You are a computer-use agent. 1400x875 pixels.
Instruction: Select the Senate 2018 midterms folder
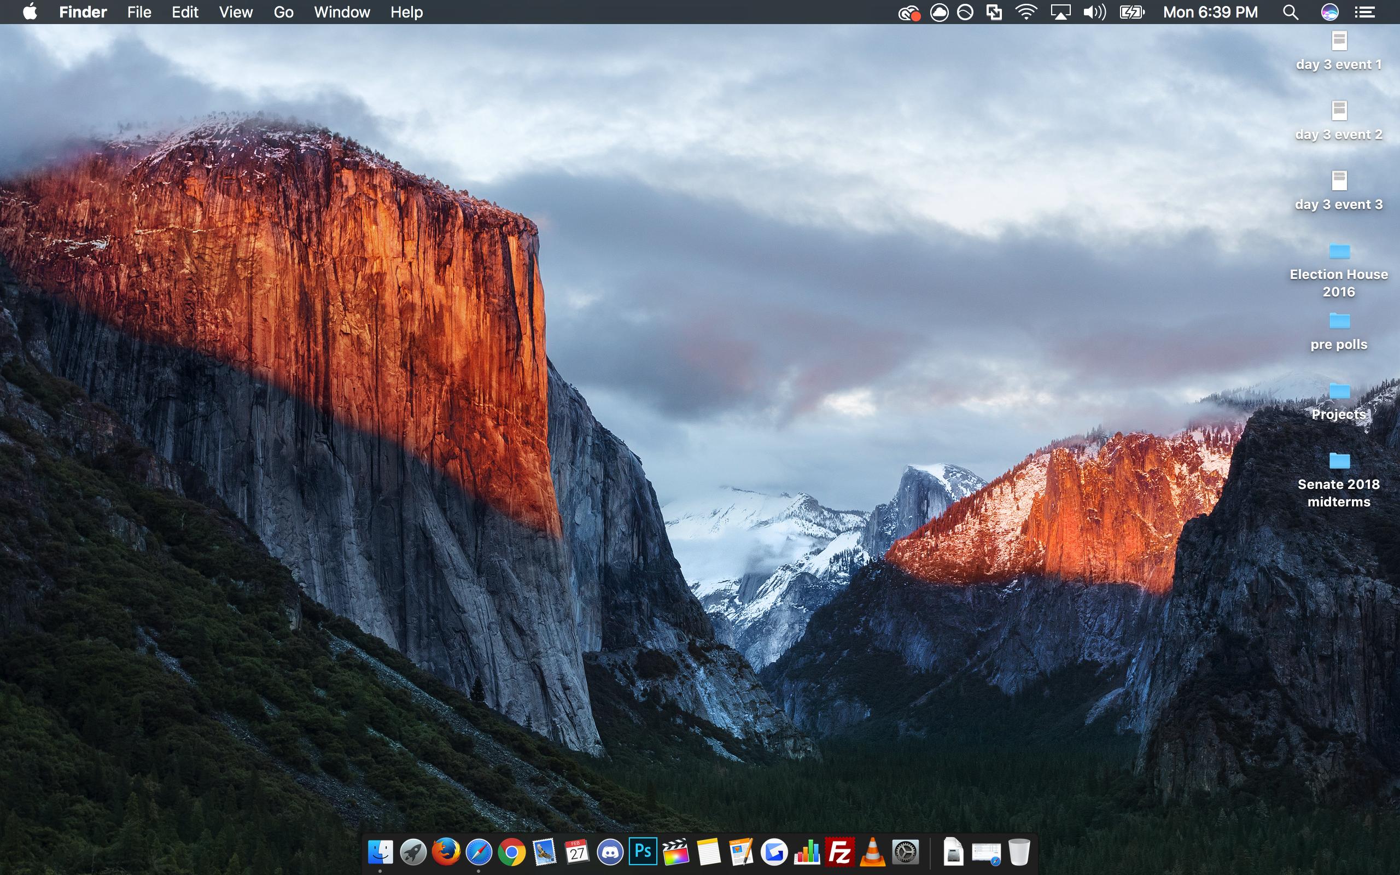coord(1339,462)
